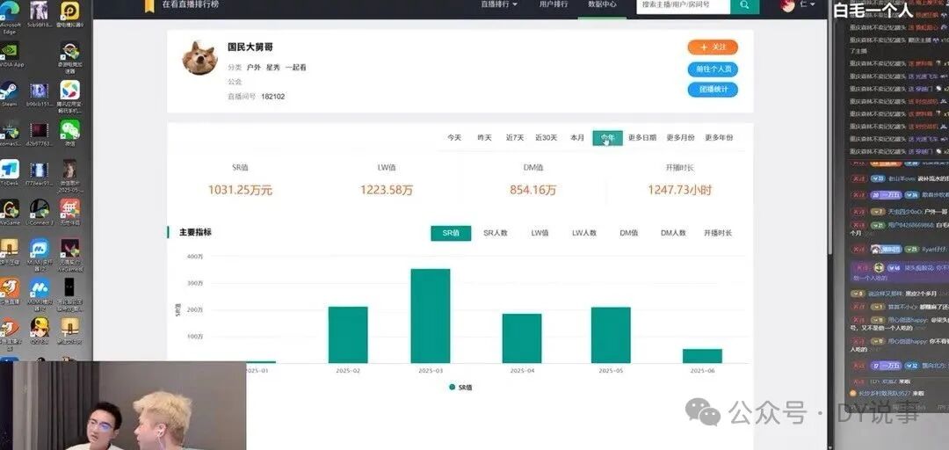Viewport: 949px width, 450px height.
Task: Switch the chart to DM值 tab
Action: pyautogui.click(x=629, y=233)
